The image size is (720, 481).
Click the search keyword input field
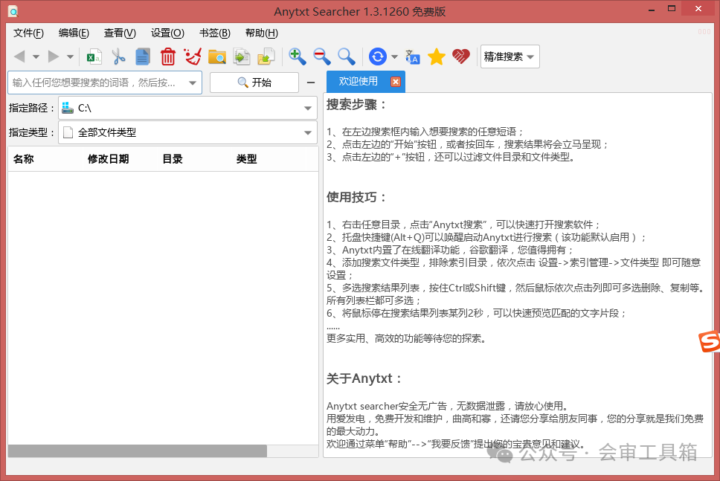(97, 83)
